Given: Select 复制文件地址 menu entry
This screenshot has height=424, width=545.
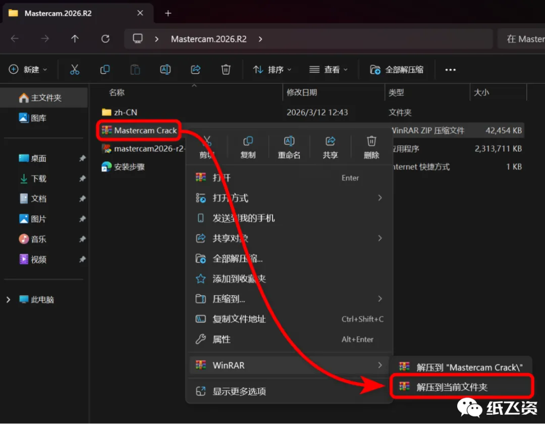Looking at the screenshot, I should pyautogui.click(x=289, y=319).
